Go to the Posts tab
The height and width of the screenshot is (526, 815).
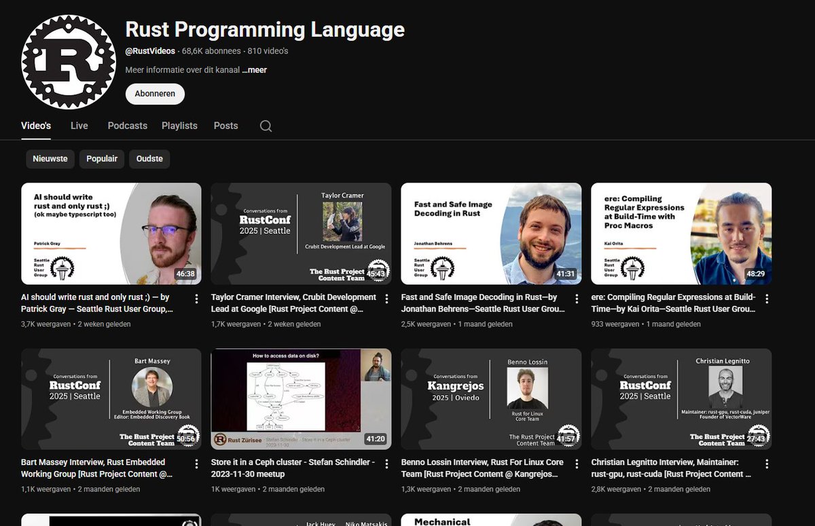[x=225, y=126]
